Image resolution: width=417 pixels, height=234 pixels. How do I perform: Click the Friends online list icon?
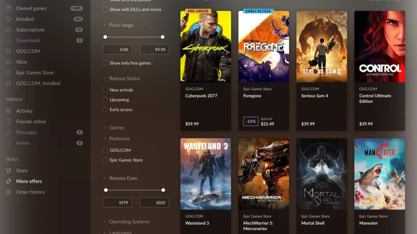click(9, 122)
